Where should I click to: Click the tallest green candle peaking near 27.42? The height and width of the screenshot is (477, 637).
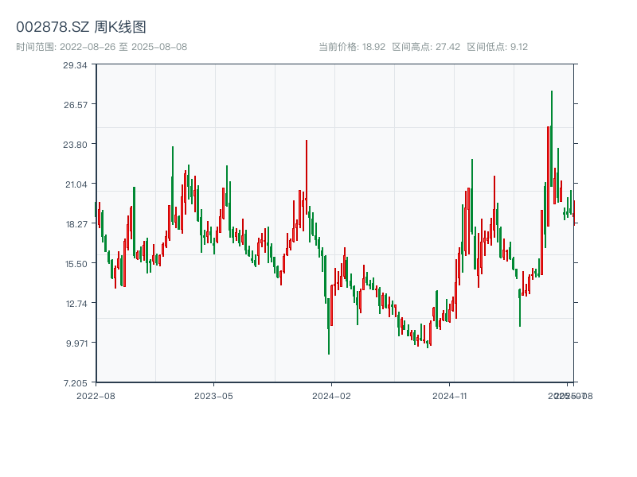coord(552,138)
